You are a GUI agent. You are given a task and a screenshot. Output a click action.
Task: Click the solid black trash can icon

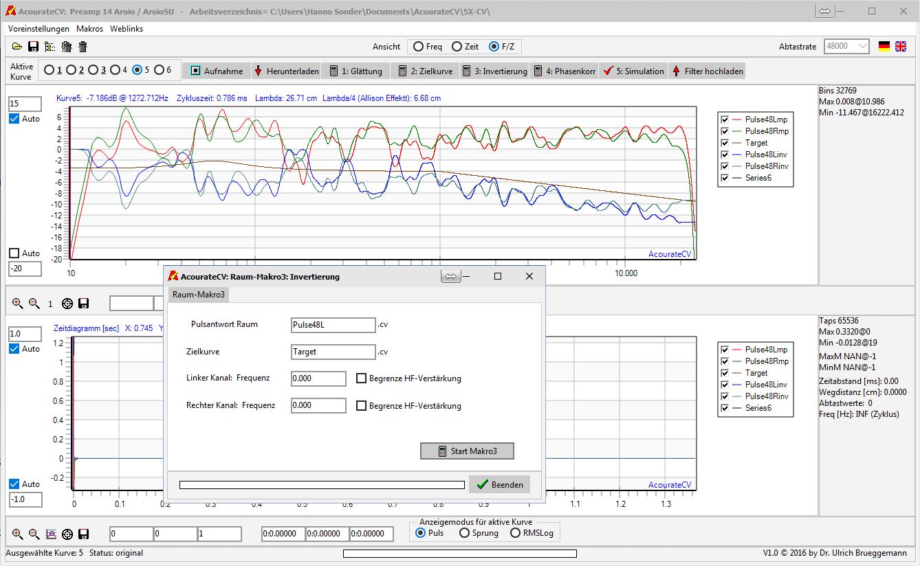[x=83, y=47]
